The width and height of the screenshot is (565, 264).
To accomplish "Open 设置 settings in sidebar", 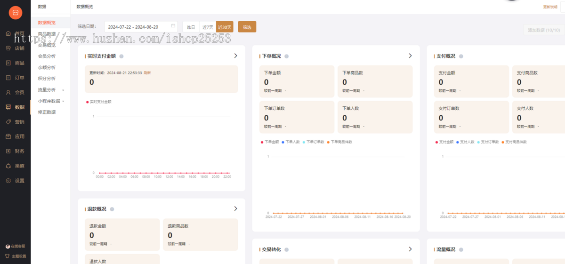I will [15, 181].
